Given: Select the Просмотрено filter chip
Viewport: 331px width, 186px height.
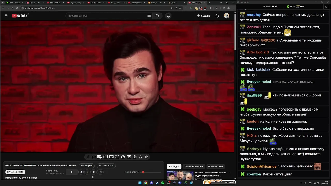Looking at the screenshot, I should pos(216,167).
